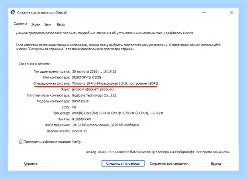Viewport: 247px width, 179px height.
Task: Switch to the Ввод tab
Action: click(x=61, y=24)
